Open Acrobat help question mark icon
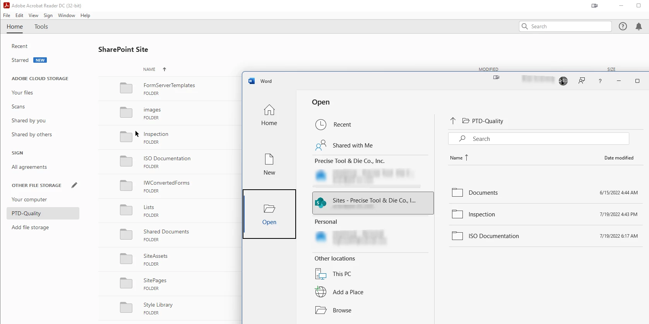649x324 pixels. tap(623, 26)
